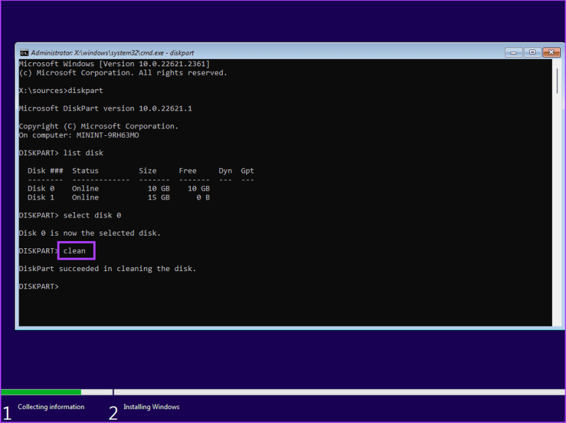Viewport: 566px width, 423px height.
Task: Click the 'X:\sources>diskpart' command line
Action: click(61, 90)
